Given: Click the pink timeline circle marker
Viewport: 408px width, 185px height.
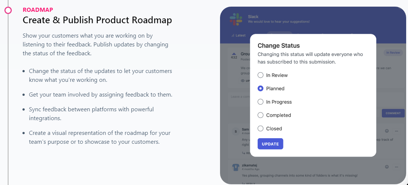Looking at the screenshot, I should pyautogui.click(x=8, y=10).
